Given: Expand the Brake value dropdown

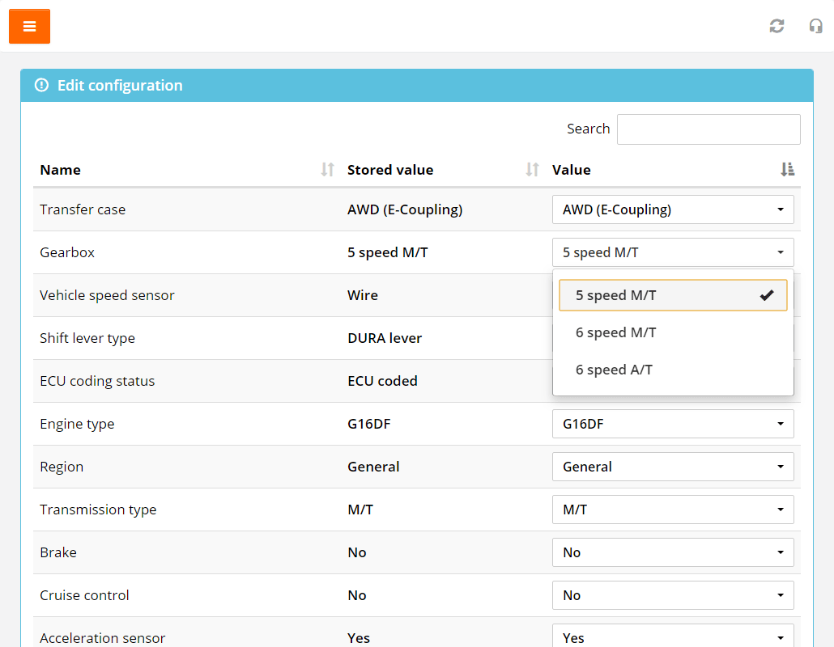Looking at the screenshot, I should pos(672,552).
